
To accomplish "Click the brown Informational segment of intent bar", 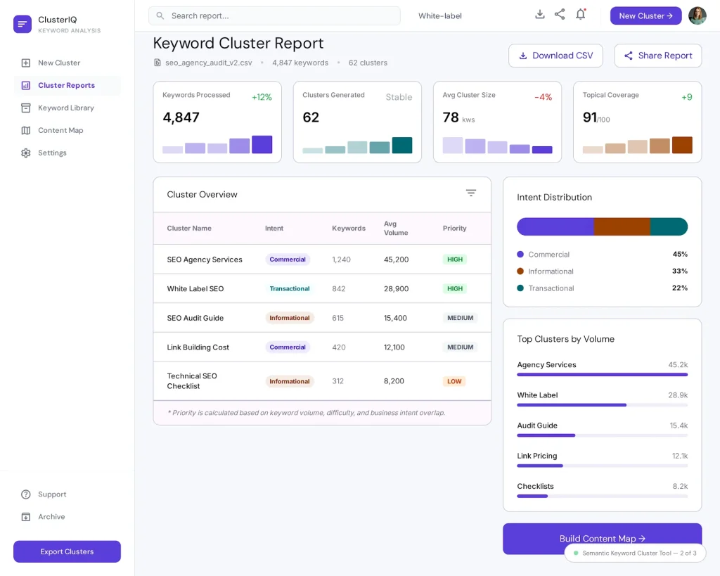I will coord(622,227).
